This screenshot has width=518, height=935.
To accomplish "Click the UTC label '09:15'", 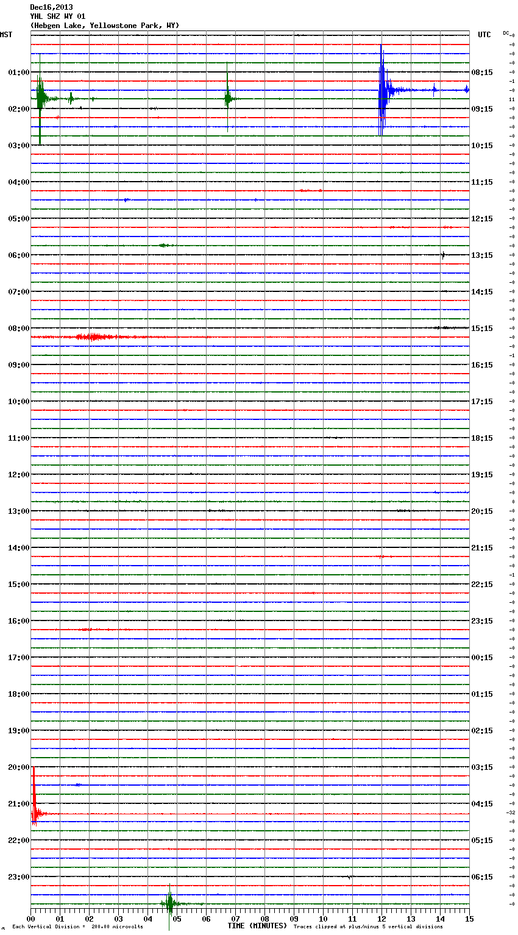I will (482, 109).
